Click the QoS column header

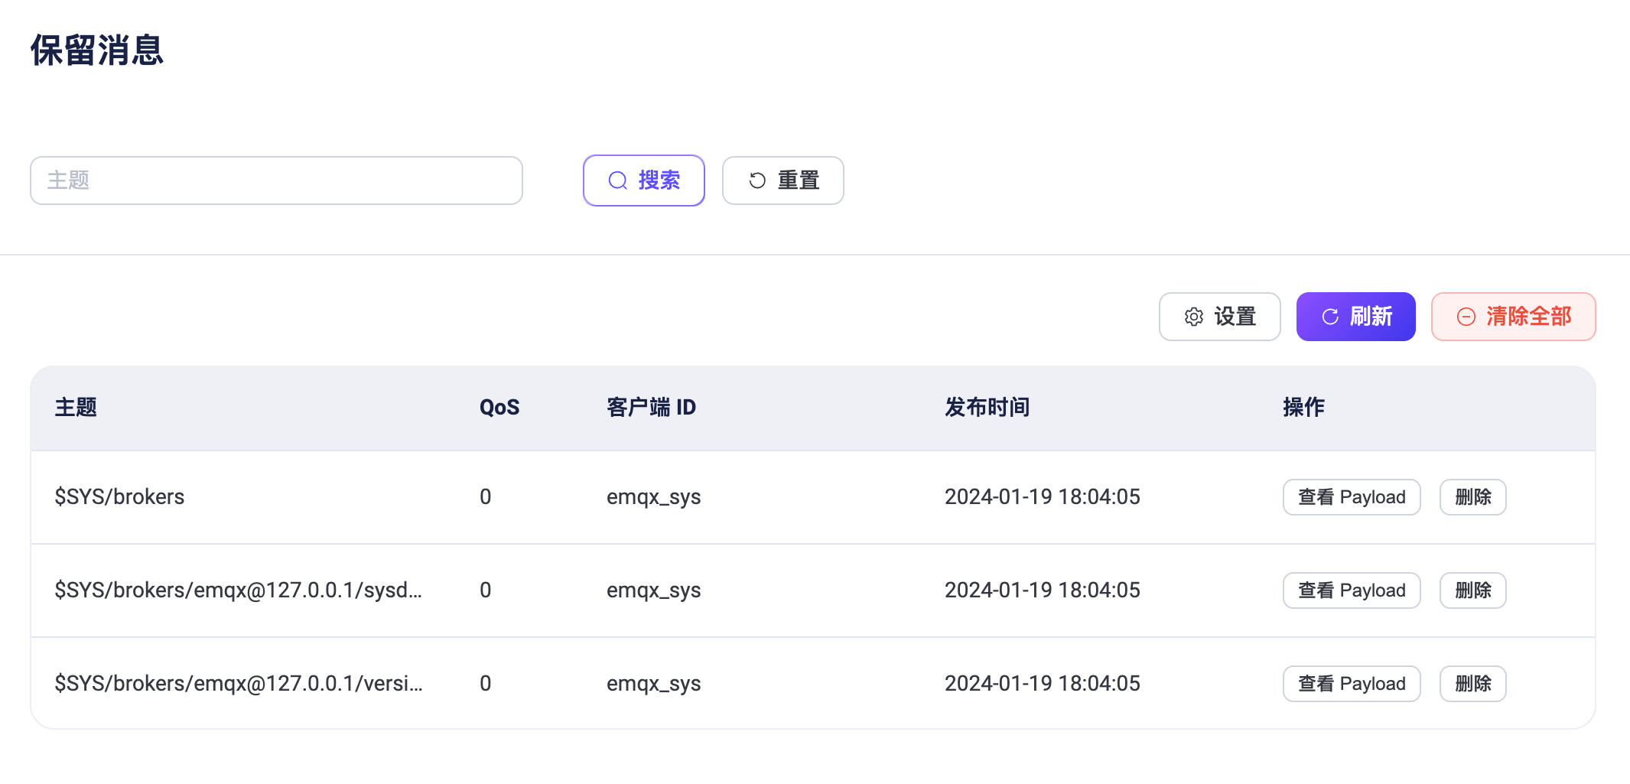coord(499,407)
